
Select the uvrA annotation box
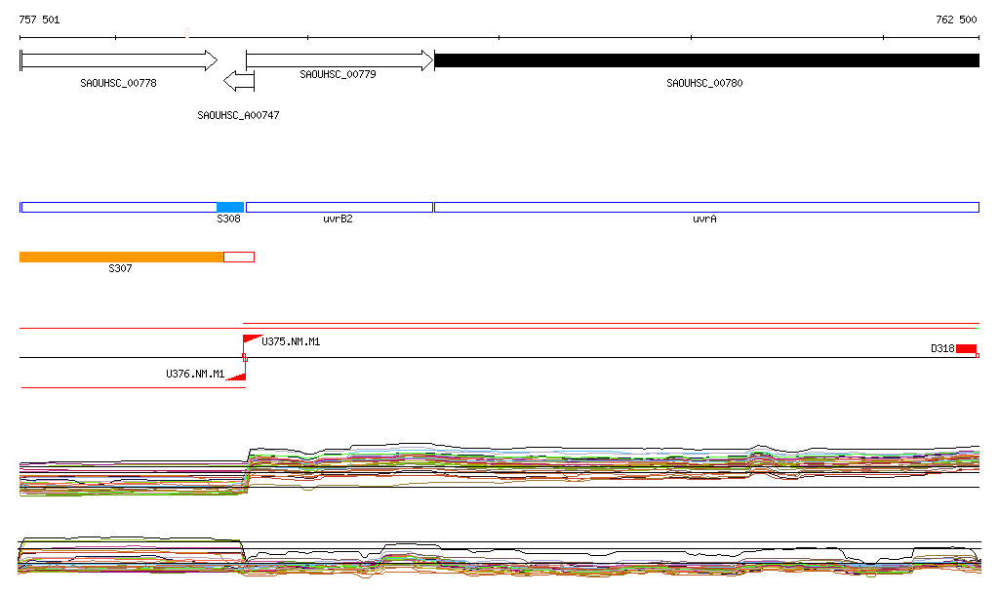click(705, 207)
